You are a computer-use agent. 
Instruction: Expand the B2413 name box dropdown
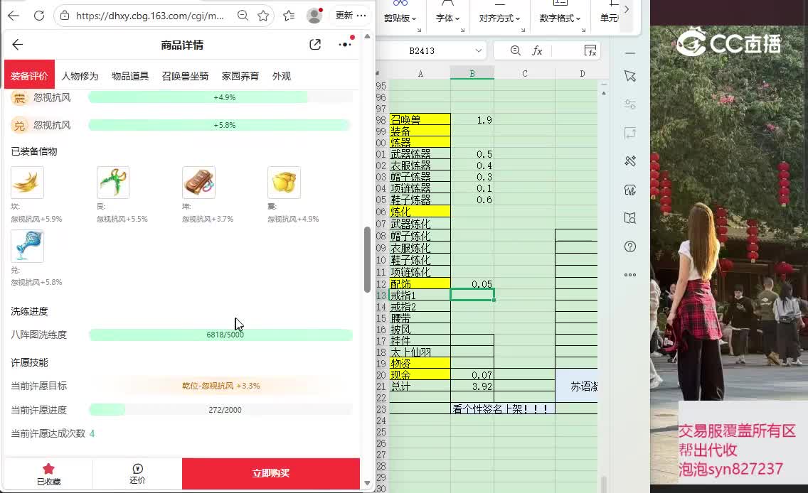[x=478, y=50]
